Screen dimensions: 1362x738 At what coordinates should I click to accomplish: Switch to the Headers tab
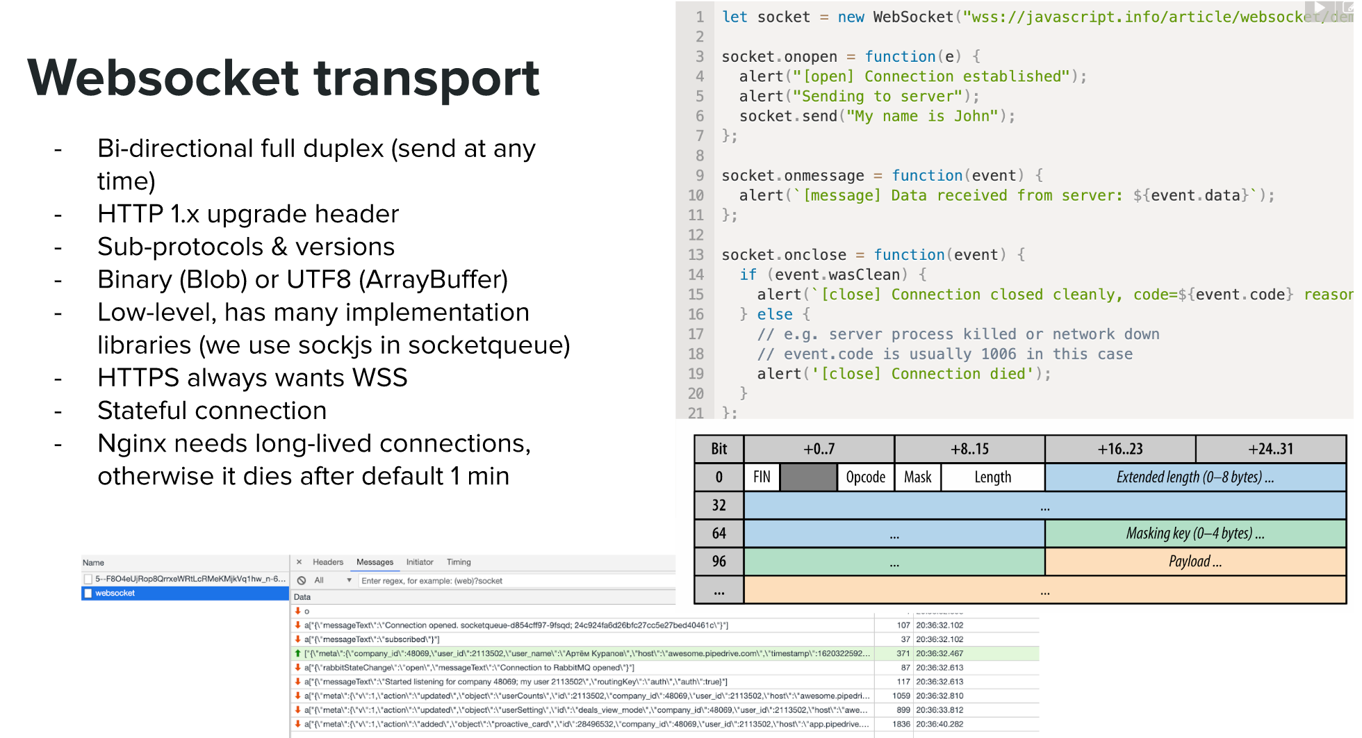pyautogui.click(x=328, y=562)
